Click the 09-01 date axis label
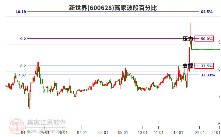Screen dimensions: 221x137 point(123,132)
